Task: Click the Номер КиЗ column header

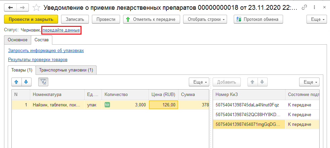Action: tap(249, 95)
